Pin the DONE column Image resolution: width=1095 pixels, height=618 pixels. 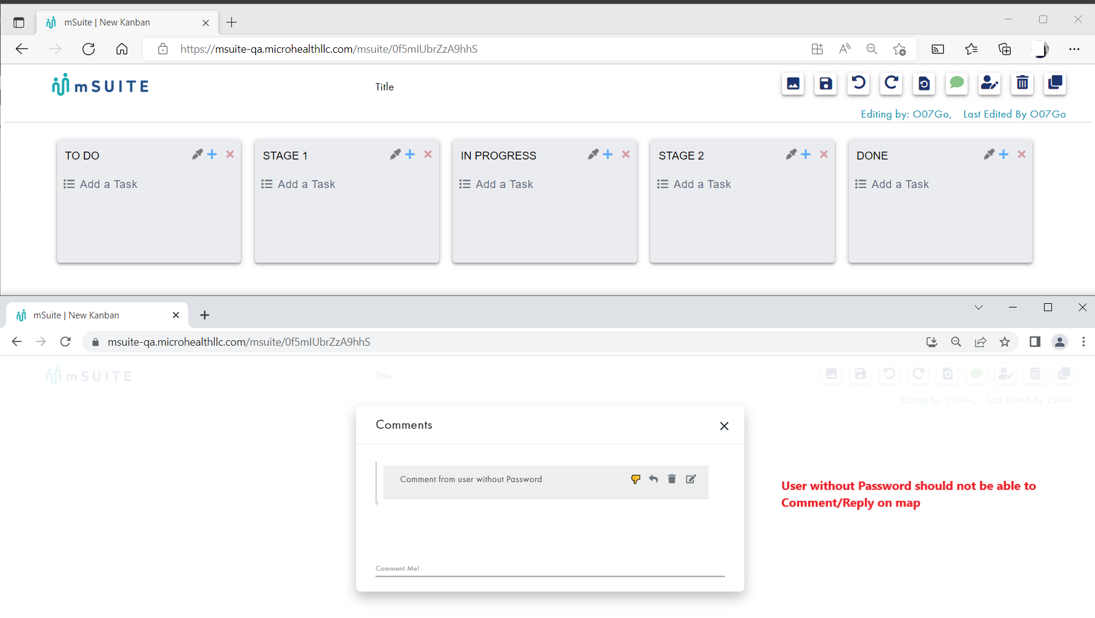988,154
